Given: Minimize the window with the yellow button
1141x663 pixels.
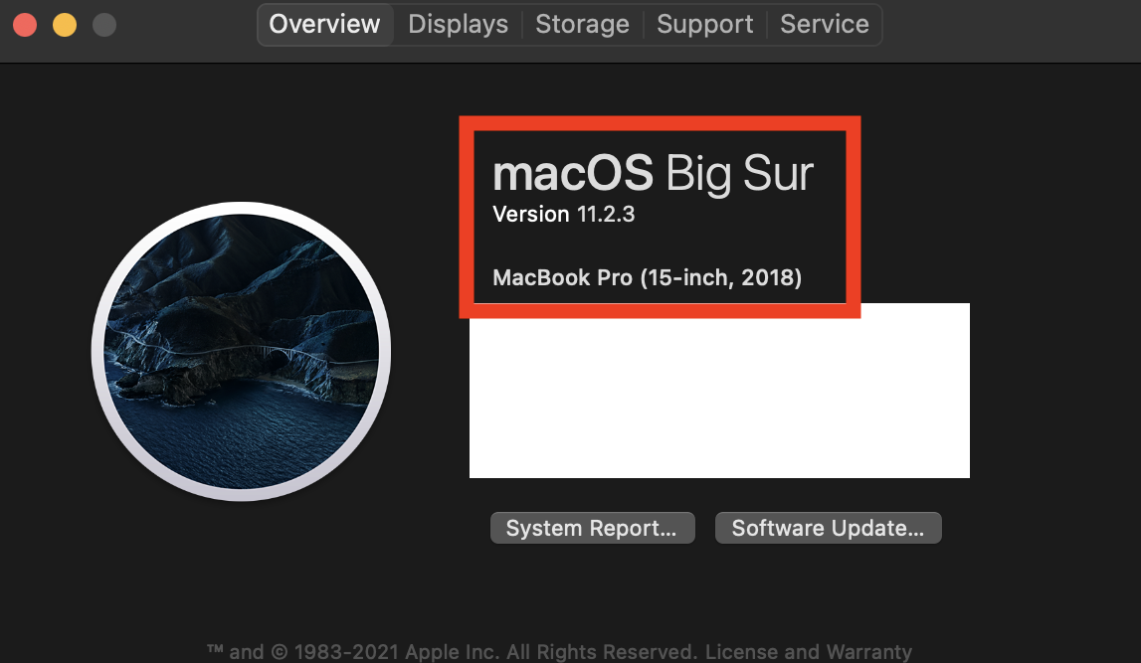Looking at the screenshot, I should (65, 25).
